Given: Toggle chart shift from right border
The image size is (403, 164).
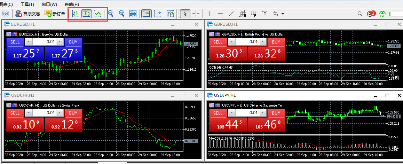Looking at the screenshot, I should (158, 14).
